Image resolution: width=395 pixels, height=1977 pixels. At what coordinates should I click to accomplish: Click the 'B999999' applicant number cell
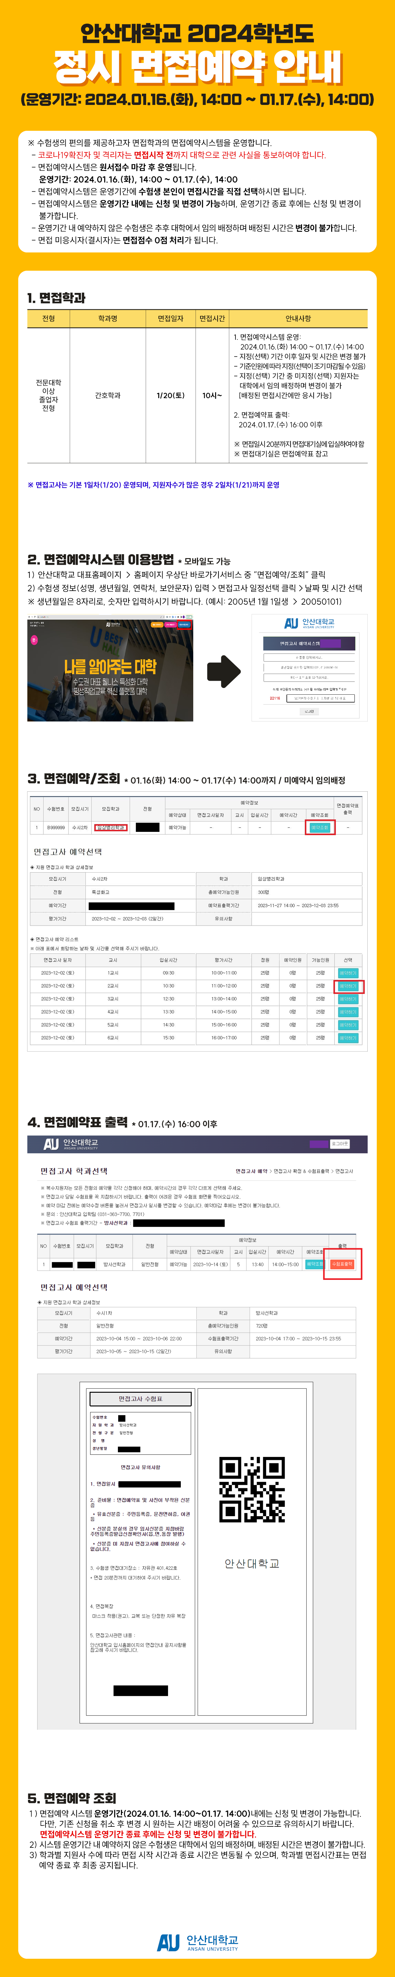click(56, 827)
